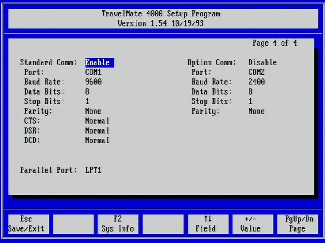The image size is (325, 243).
Task: Click the arrows Field key box
Action: coord(208,224)
